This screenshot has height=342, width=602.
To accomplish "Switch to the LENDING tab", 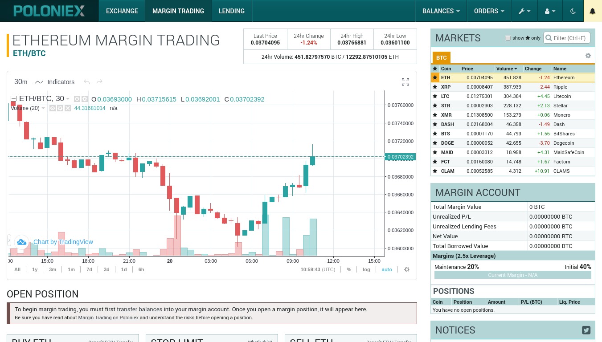I will point(232,11).
